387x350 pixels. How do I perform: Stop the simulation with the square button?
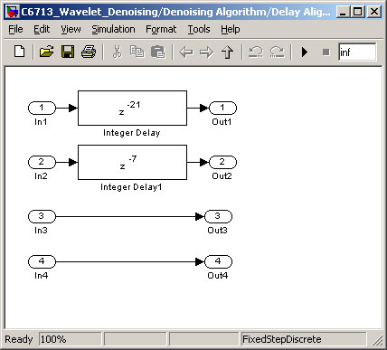pos(326,52)
